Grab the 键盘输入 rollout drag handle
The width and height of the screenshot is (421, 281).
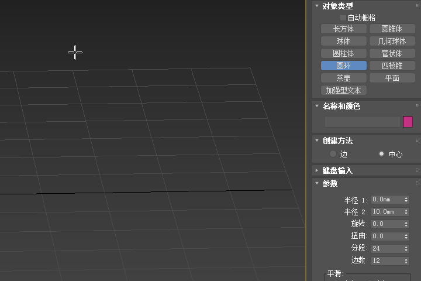click(x=417, y=170)
